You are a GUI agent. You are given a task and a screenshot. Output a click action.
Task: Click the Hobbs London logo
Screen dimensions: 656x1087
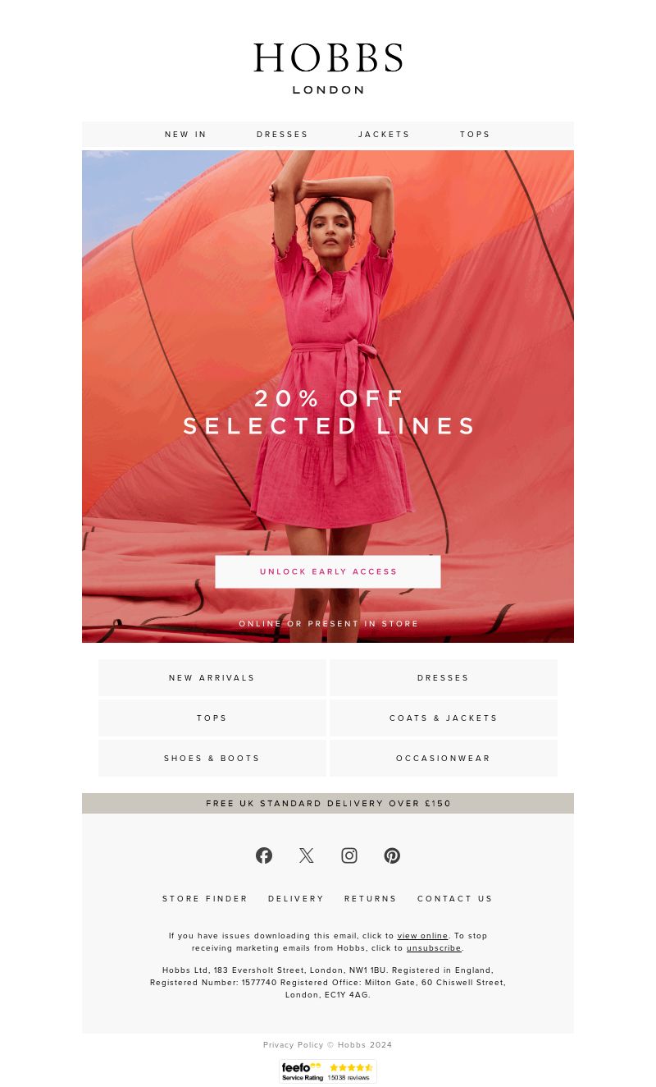point(328,69)
